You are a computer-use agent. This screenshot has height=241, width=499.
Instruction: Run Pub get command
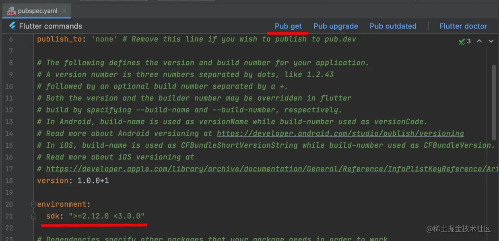coord(288,26)
